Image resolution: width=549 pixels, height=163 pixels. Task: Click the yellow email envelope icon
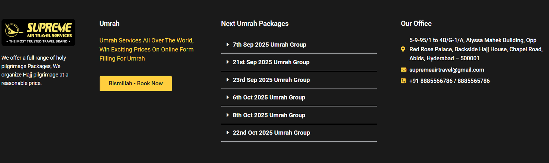[404, 70]
